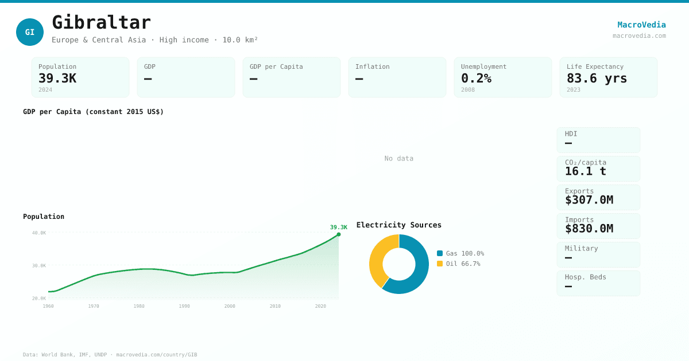
Task: Open the MacroVedia brand link
Action: coord(641,25)
